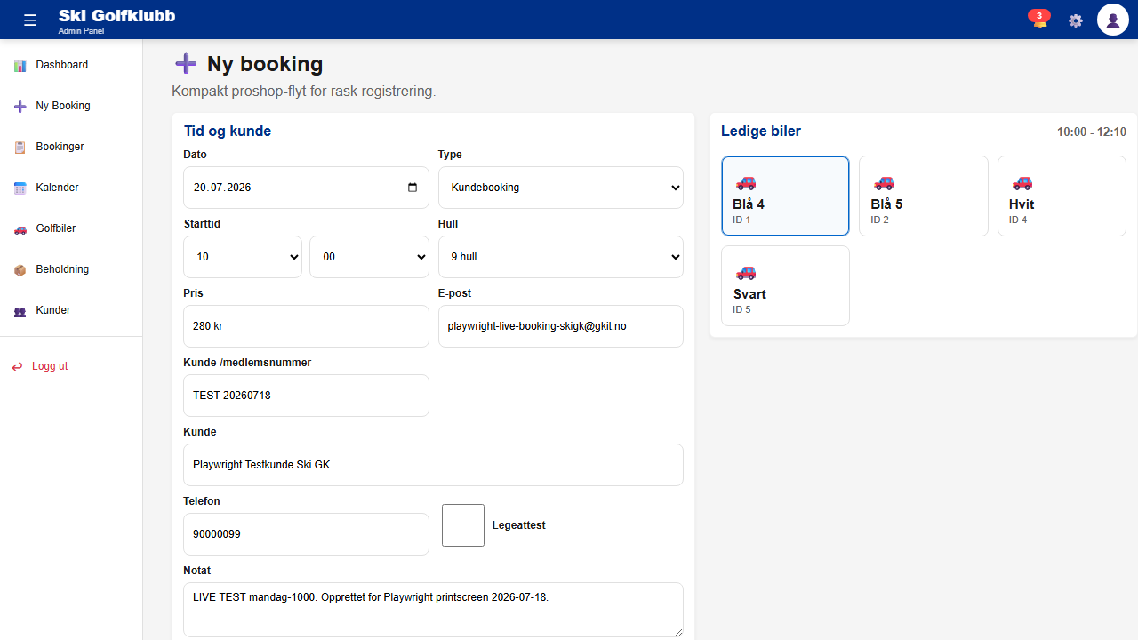Click the ID 5 text on Svart card
The width and height of the screenshot is (1138, 640).
tap(742, 309)
